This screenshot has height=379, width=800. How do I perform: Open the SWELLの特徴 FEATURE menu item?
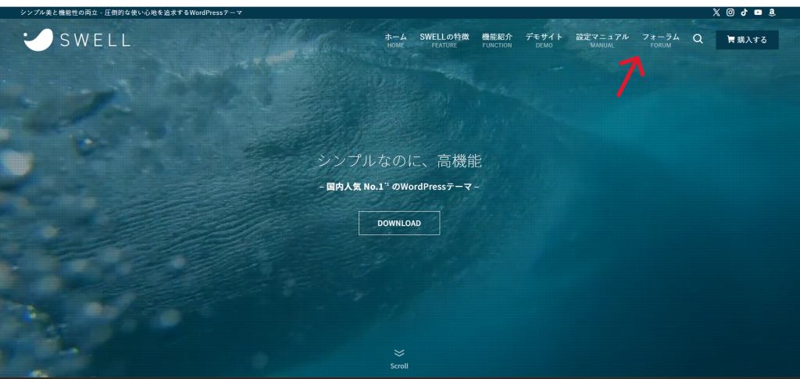point(445,41)
